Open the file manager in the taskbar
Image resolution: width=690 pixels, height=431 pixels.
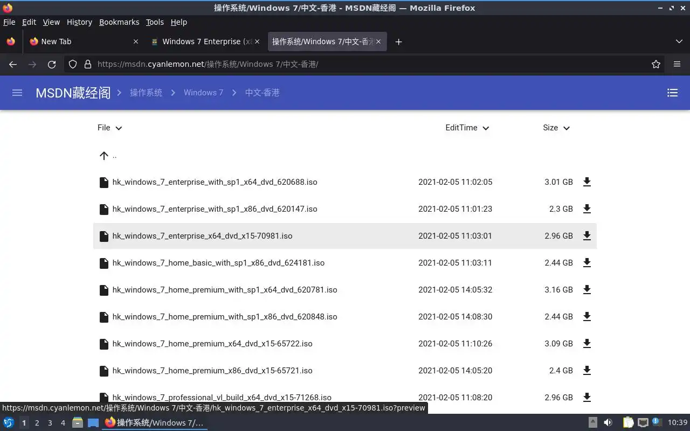(78, 422)
